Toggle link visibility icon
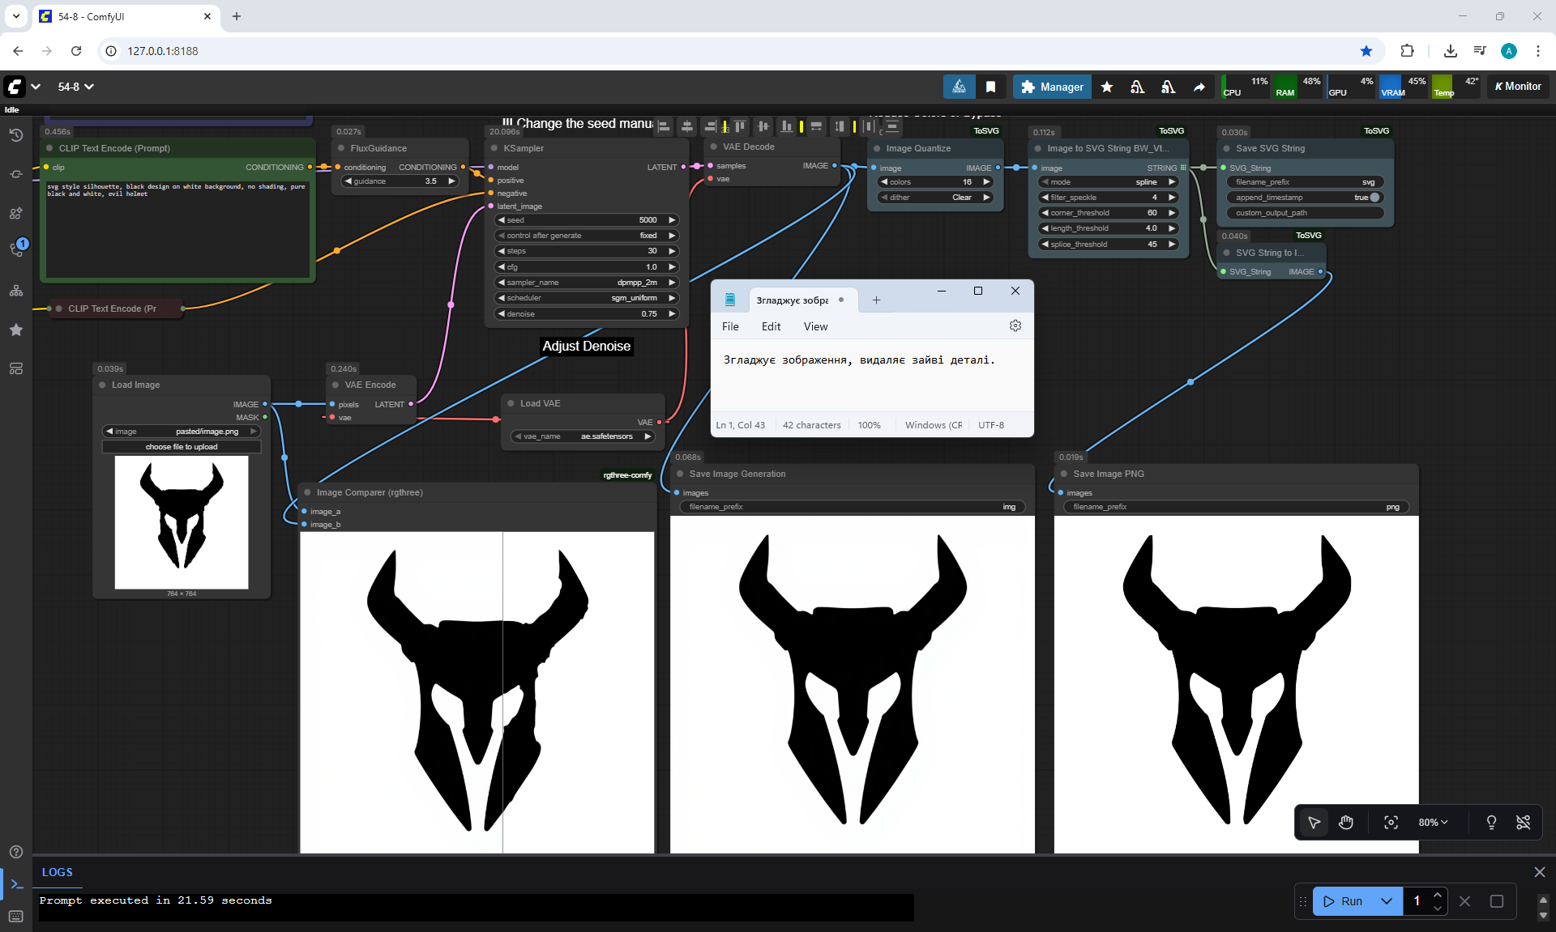1556x932 pixels. pos(1524,823)
